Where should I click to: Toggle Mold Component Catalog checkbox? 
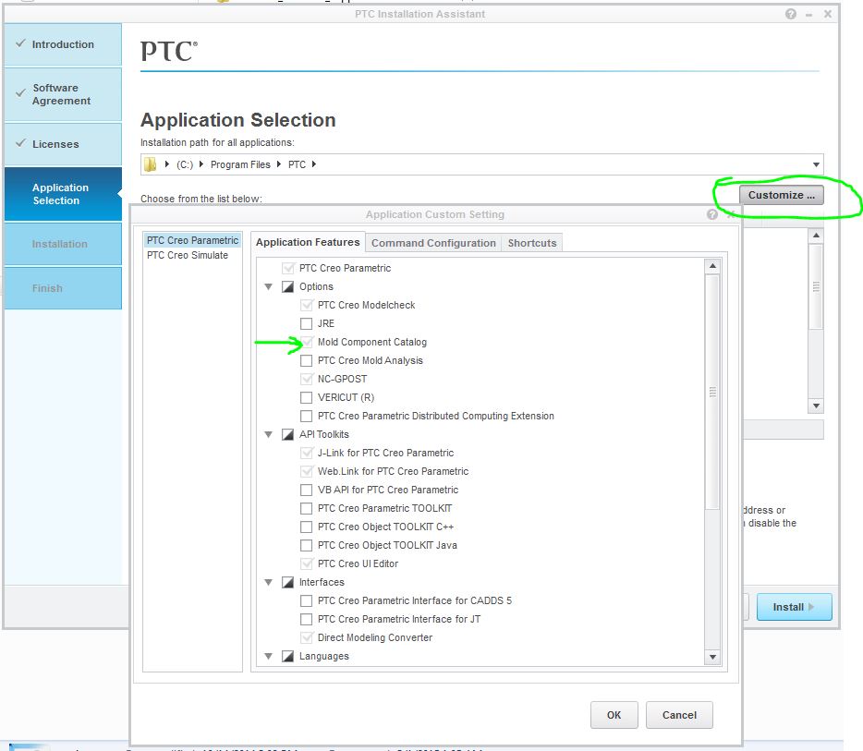click(306, 342)
